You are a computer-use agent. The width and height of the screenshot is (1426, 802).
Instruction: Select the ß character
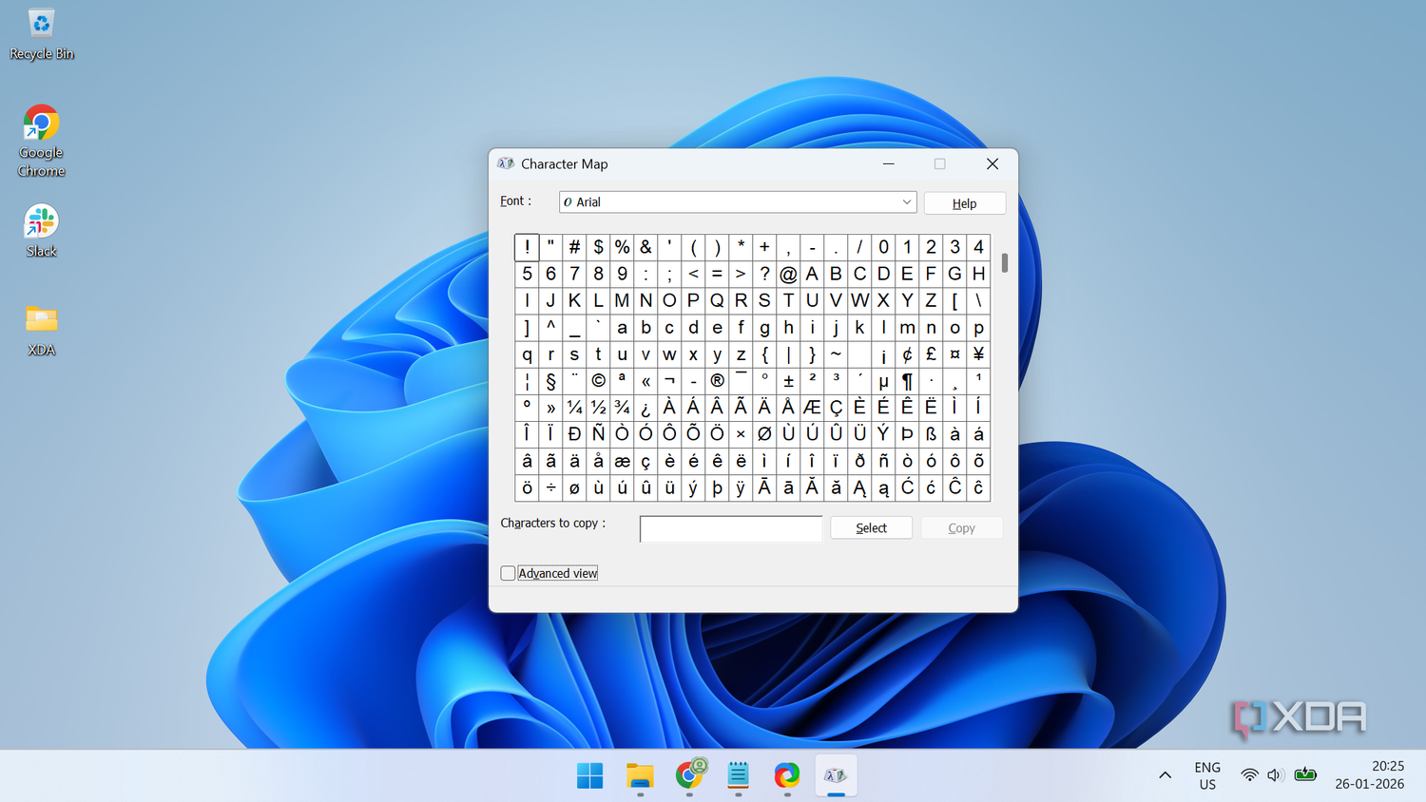click(931, 434)
